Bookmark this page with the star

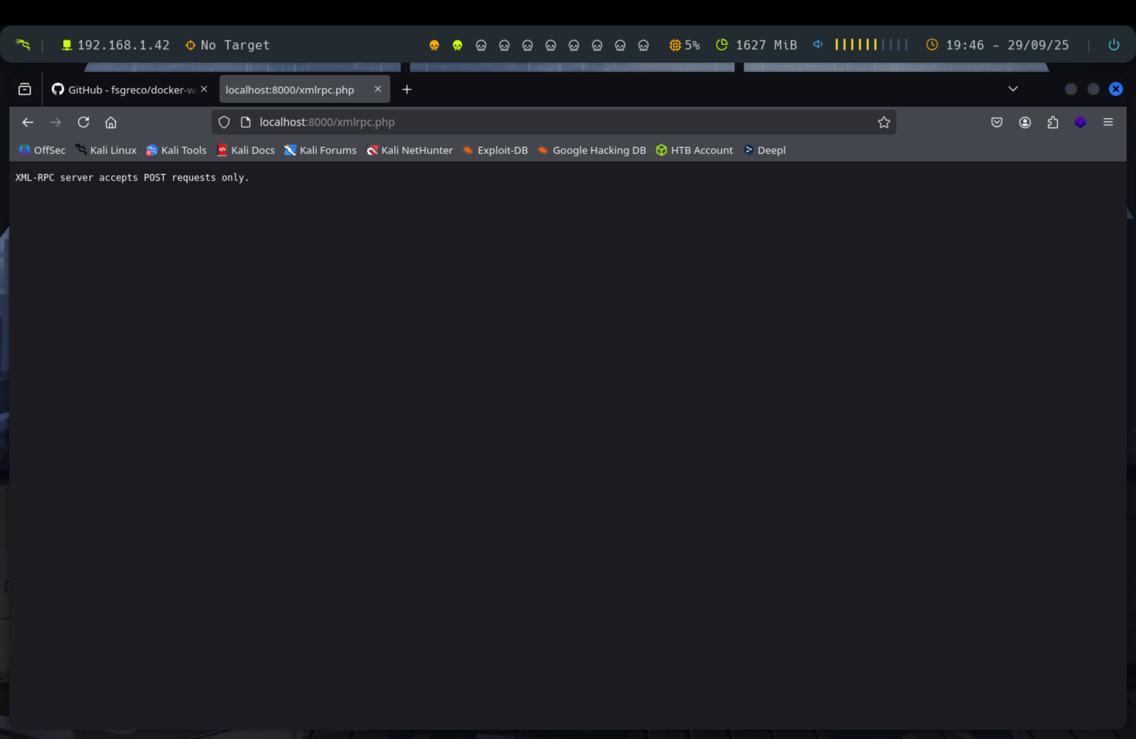click(884, 122)
